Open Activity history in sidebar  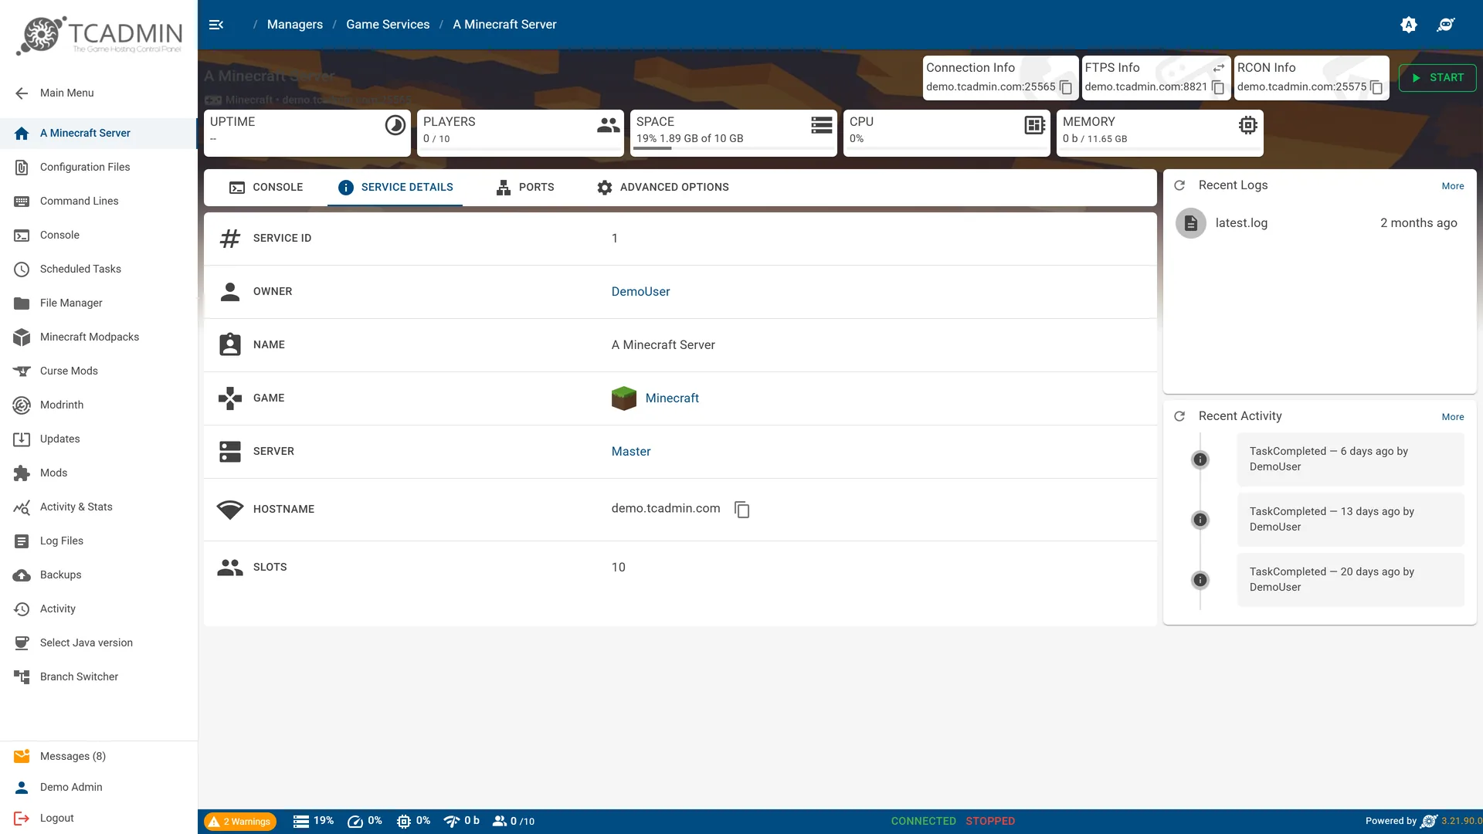click(99, 609)
